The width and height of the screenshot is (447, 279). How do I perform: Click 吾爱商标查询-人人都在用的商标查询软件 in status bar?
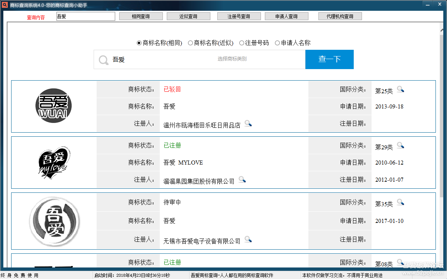click(x=232, y=275)
